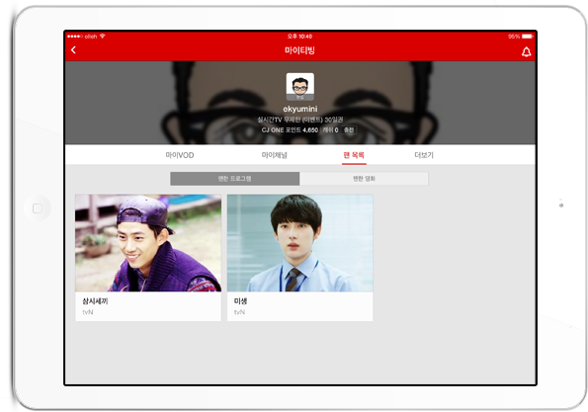
Task: Tap the Wi-Fi status icon
Action: pos(103,37)
